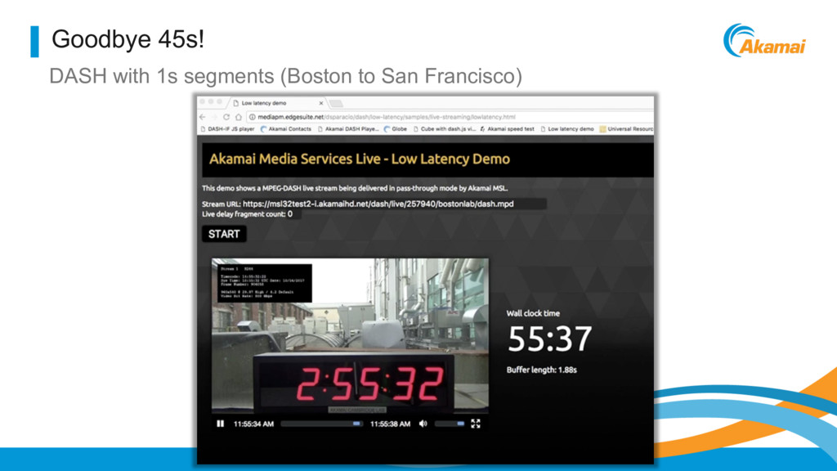This screenshot has width=837, height=471.
Task: Open Akamai DASH Player bookmark
Action: pyautogui.click(x=348, y=128)
